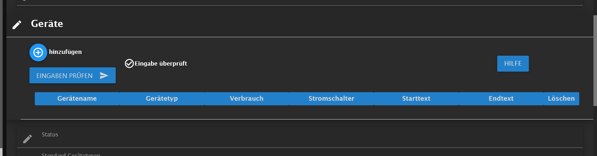
Task: Expand the Status section
Action: coord(50,135)
